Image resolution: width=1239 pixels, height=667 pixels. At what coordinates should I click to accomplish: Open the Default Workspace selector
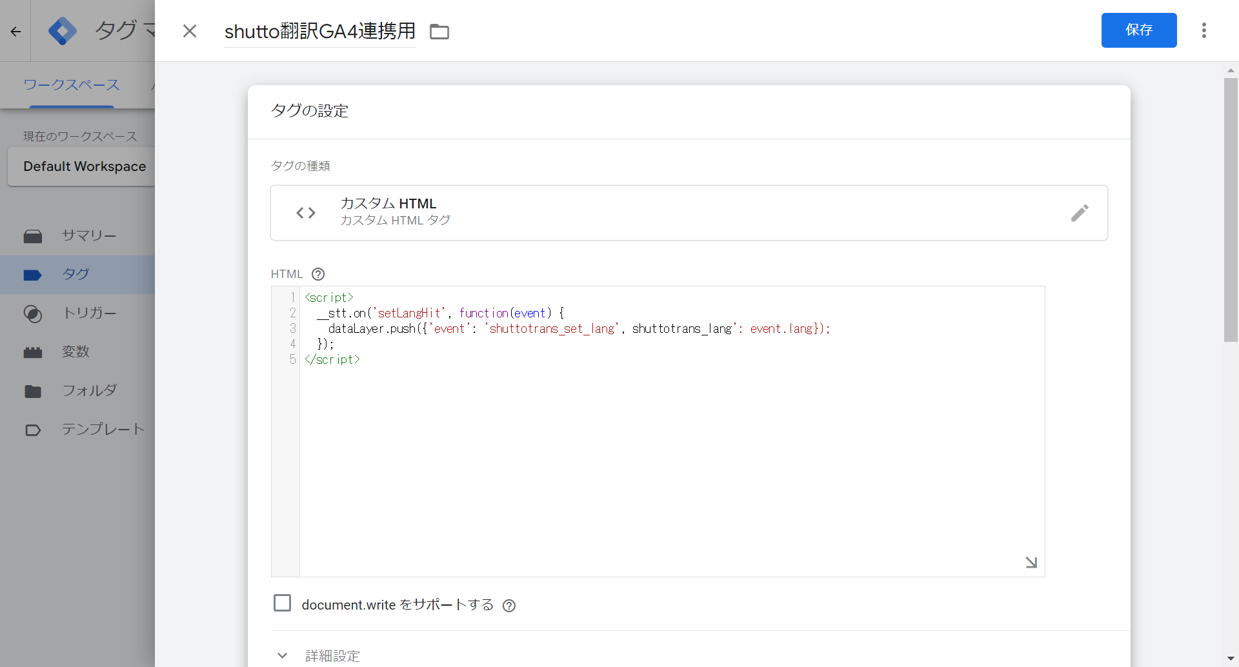[x=82, y=166]
